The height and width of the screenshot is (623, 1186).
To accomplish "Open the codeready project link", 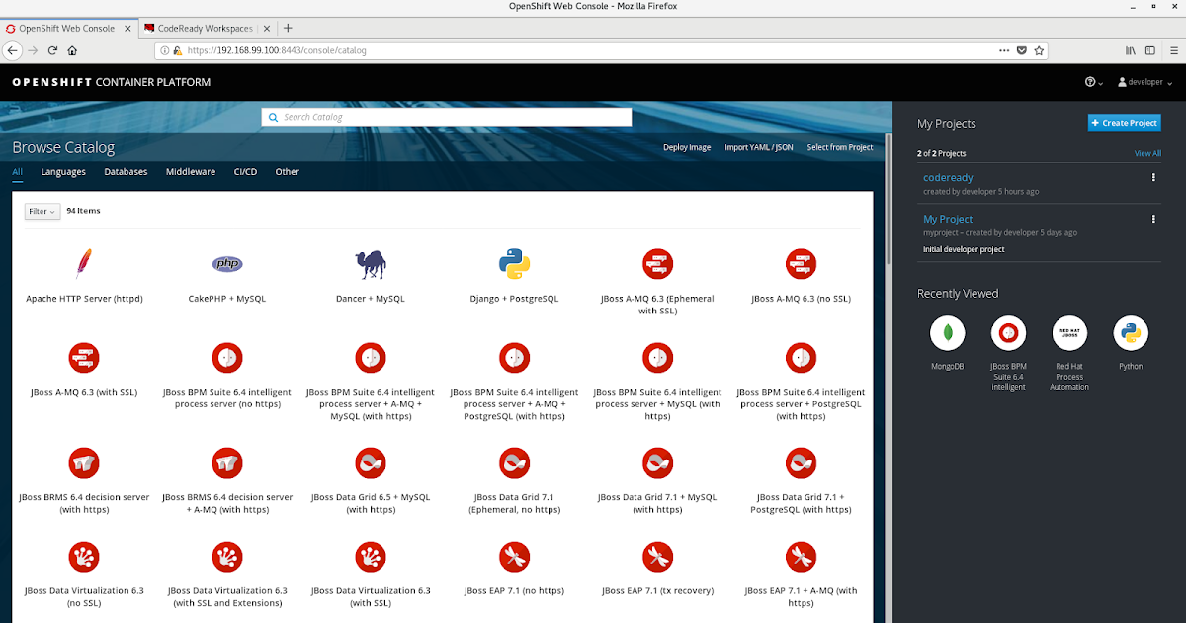I will pos(948,178).
